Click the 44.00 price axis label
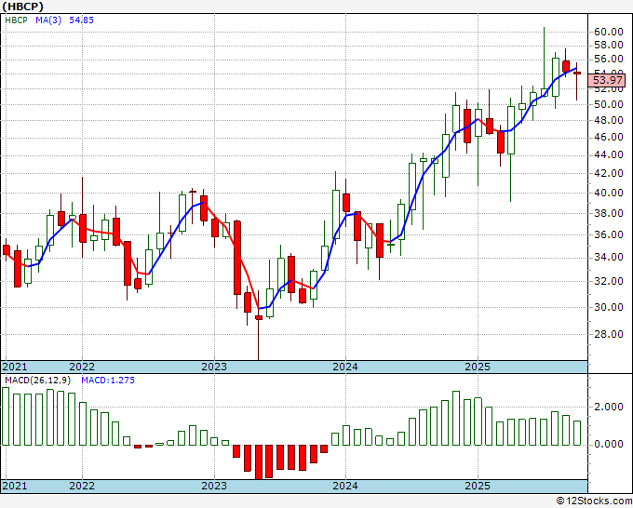 pyautogui.click(x=609, y=155)
